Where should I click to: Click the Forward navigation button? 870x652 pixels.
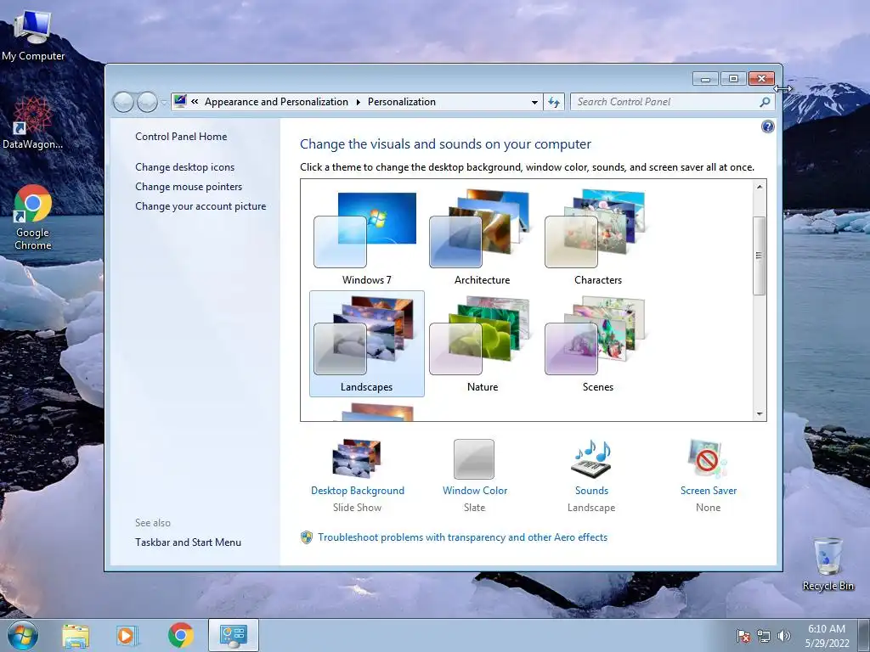coord(147,102)
